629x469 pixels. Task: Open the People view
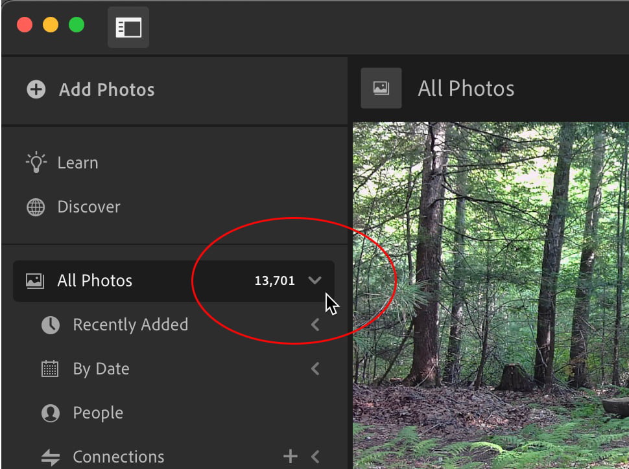click(98, 413)
